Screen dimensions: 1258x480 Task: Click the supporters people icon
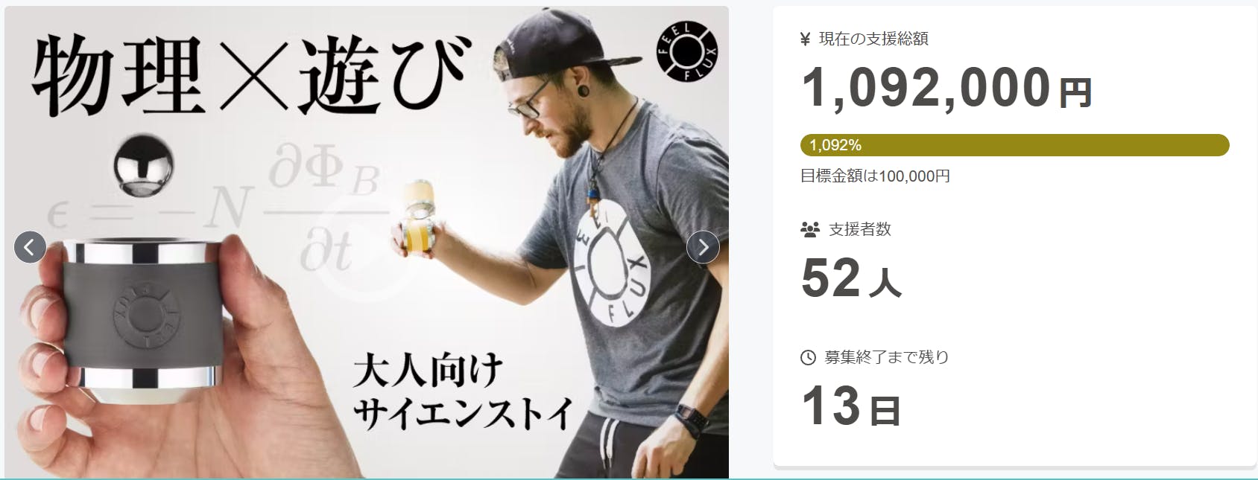point(809,229)
